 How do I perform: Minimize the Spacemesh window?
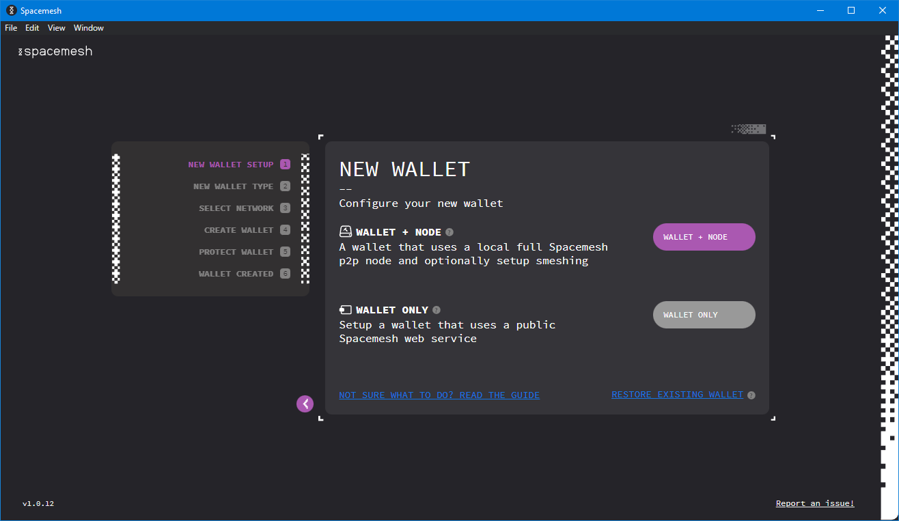pyautogui.click(x=820, y=10)
